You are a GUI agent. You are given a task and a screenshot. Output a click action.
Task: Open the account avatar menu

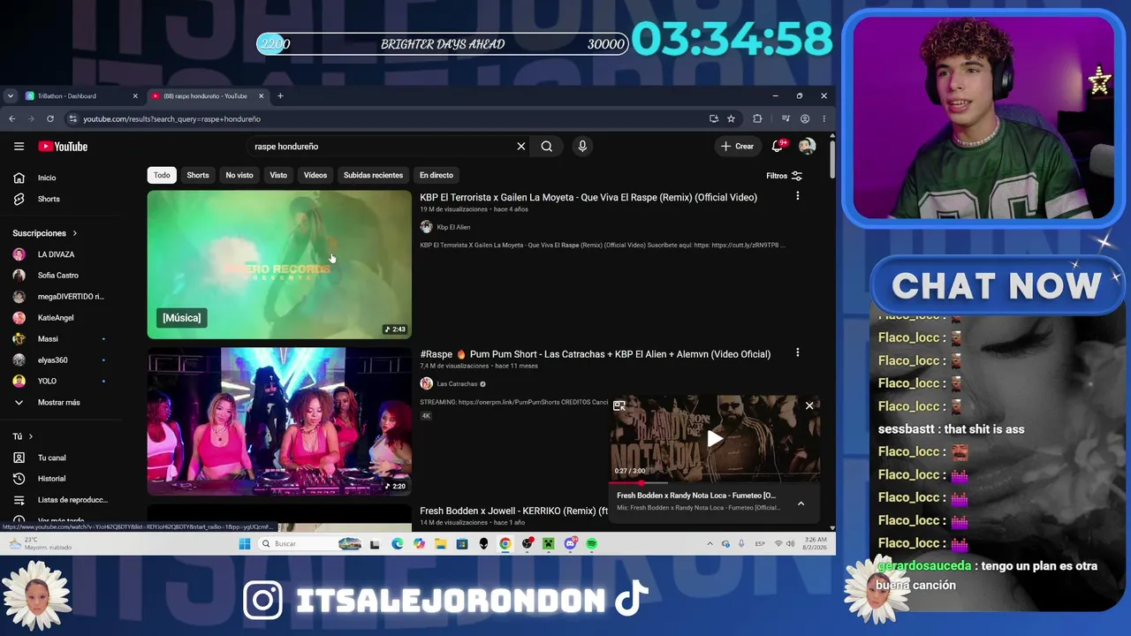807,147
